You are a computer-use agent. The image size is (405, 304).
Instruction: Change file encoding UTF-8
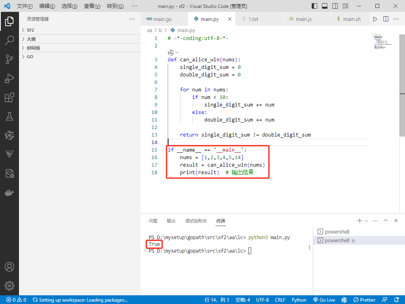coord(262,300)
